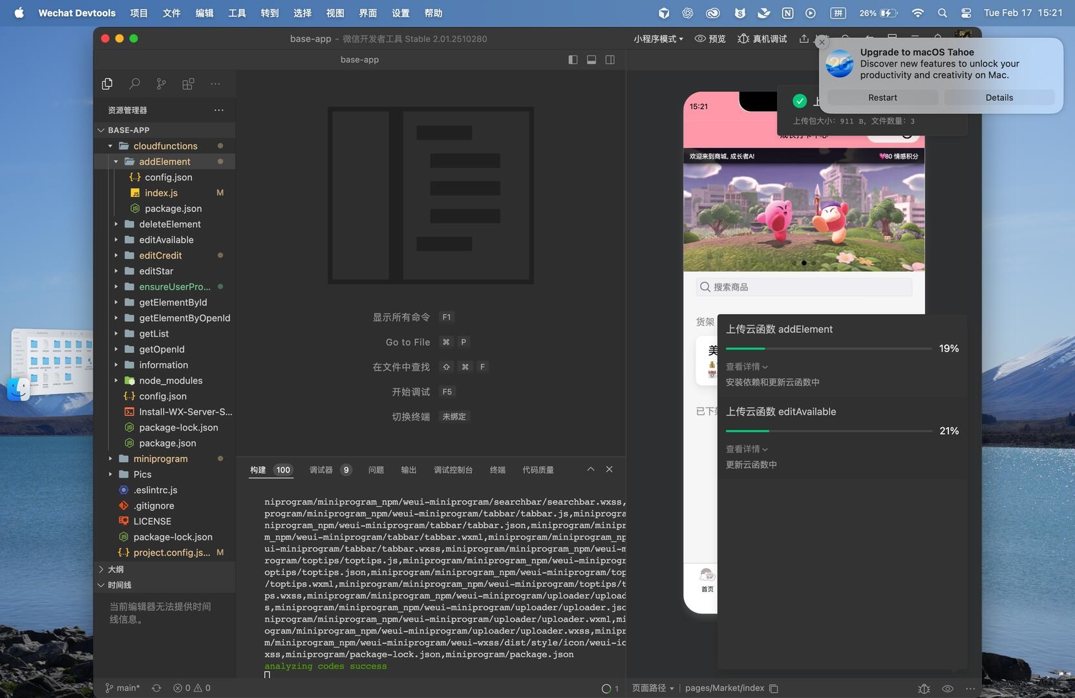Open the 页面路径 dropdown
The width and height of the screenshot is (1075, 698).
653,688
